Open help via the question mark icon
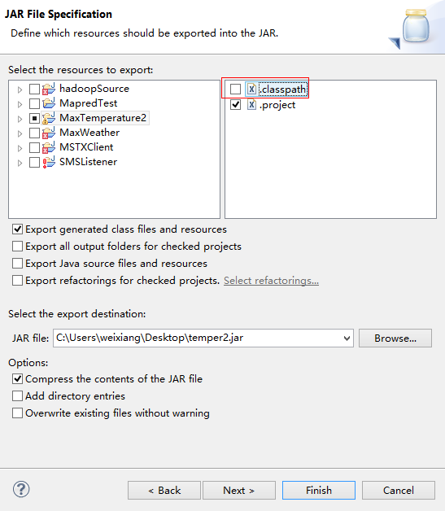Viewport: 445px width, 511px height. pos(21,489)
